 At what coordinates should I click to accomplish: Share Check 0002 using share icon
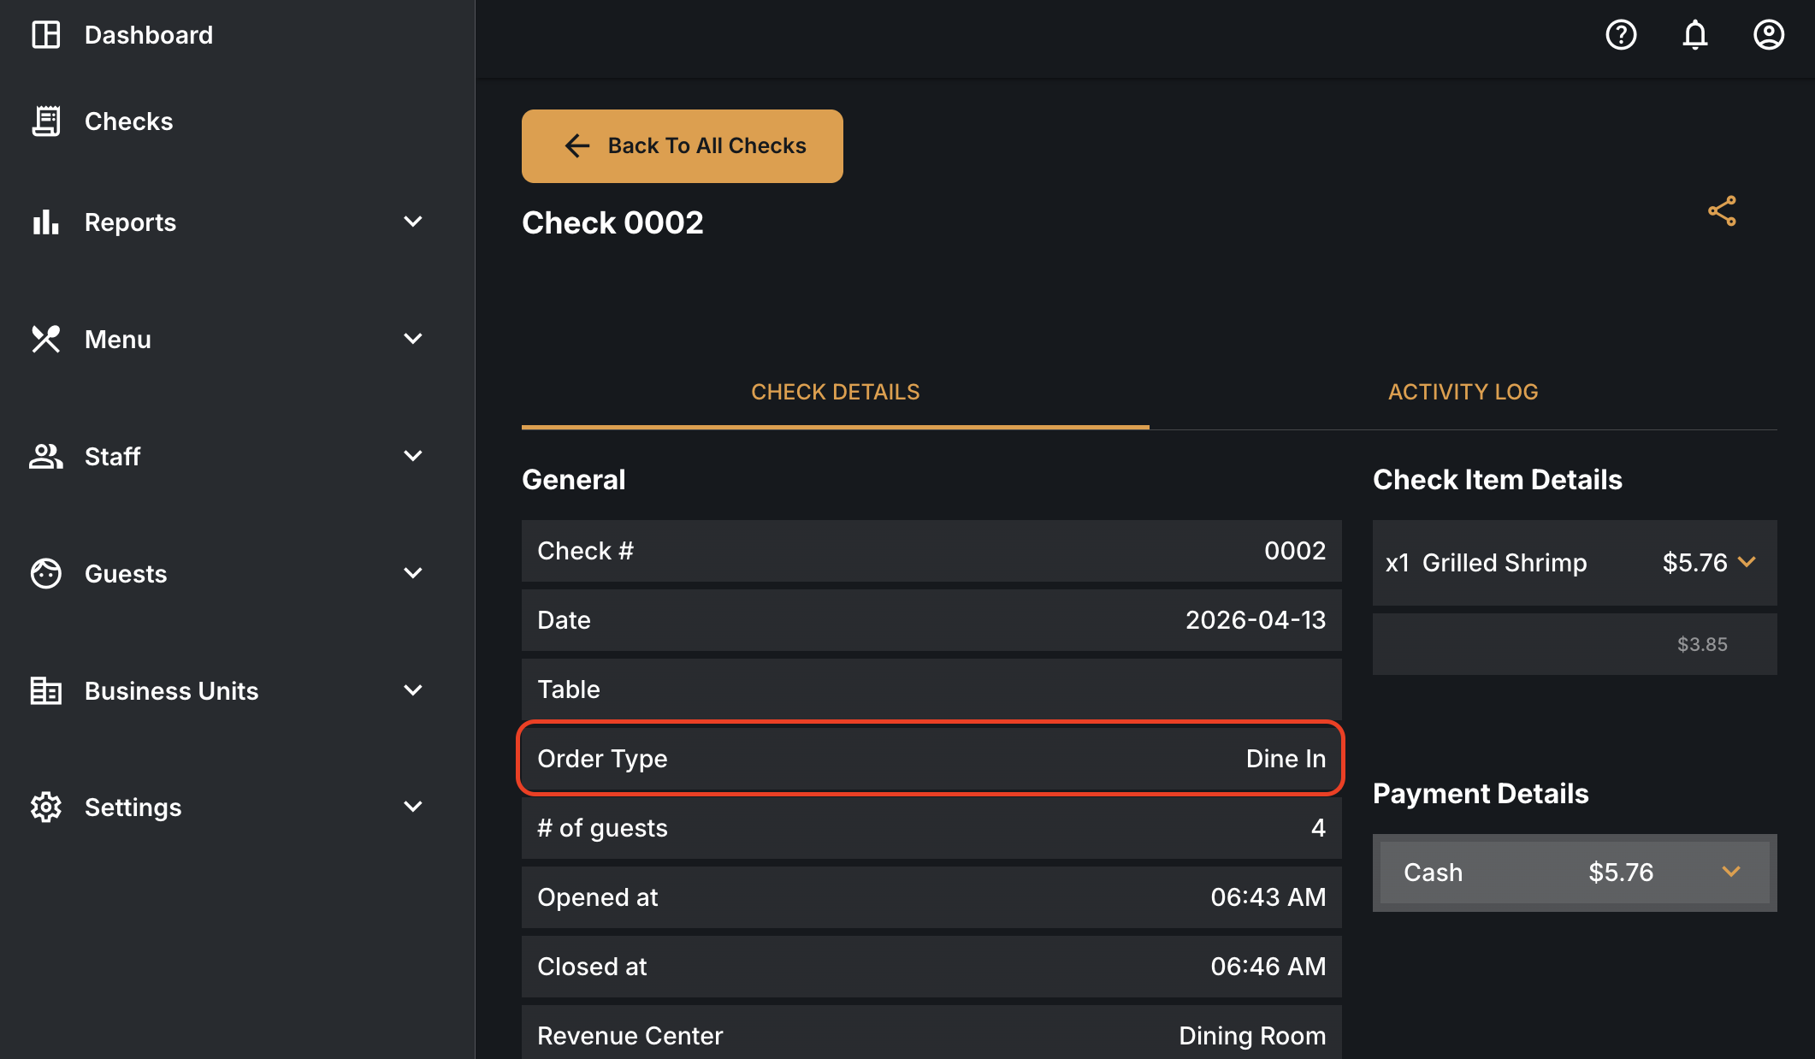(x=1722, y=211)
